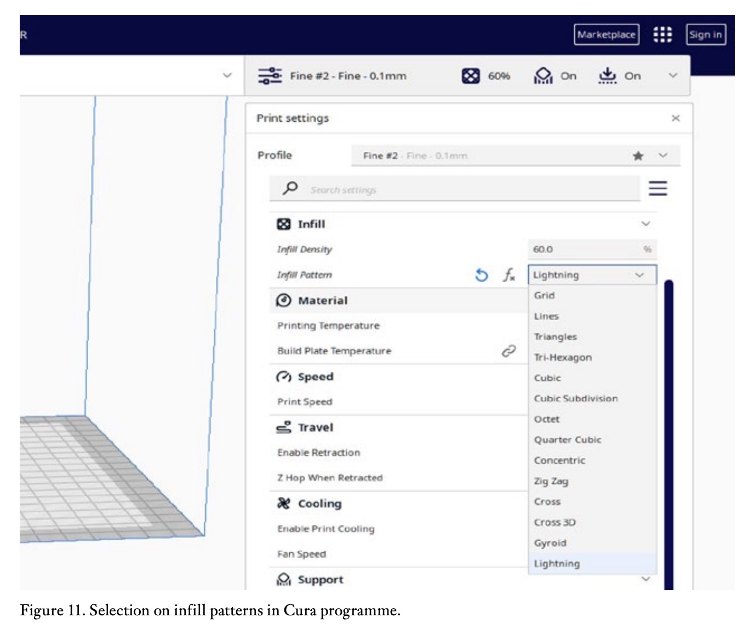This screenshot has height=629, width=743.
Task: Pick Tri-Hexagon in the pattern list
Action: click(563, 357)
